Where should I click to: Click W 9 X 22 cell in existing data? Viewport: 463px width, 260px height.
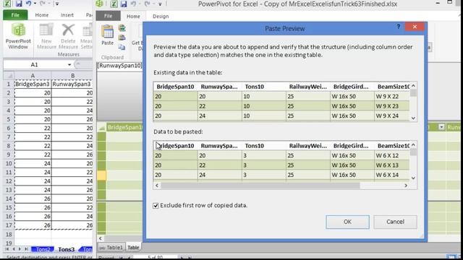click(x=392, y=96)
